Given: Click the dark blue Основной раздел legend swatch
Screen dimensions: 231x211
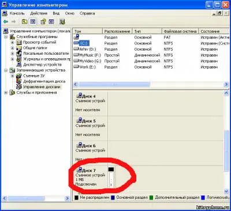Looking at the screenshot, I should coord(113,198).
